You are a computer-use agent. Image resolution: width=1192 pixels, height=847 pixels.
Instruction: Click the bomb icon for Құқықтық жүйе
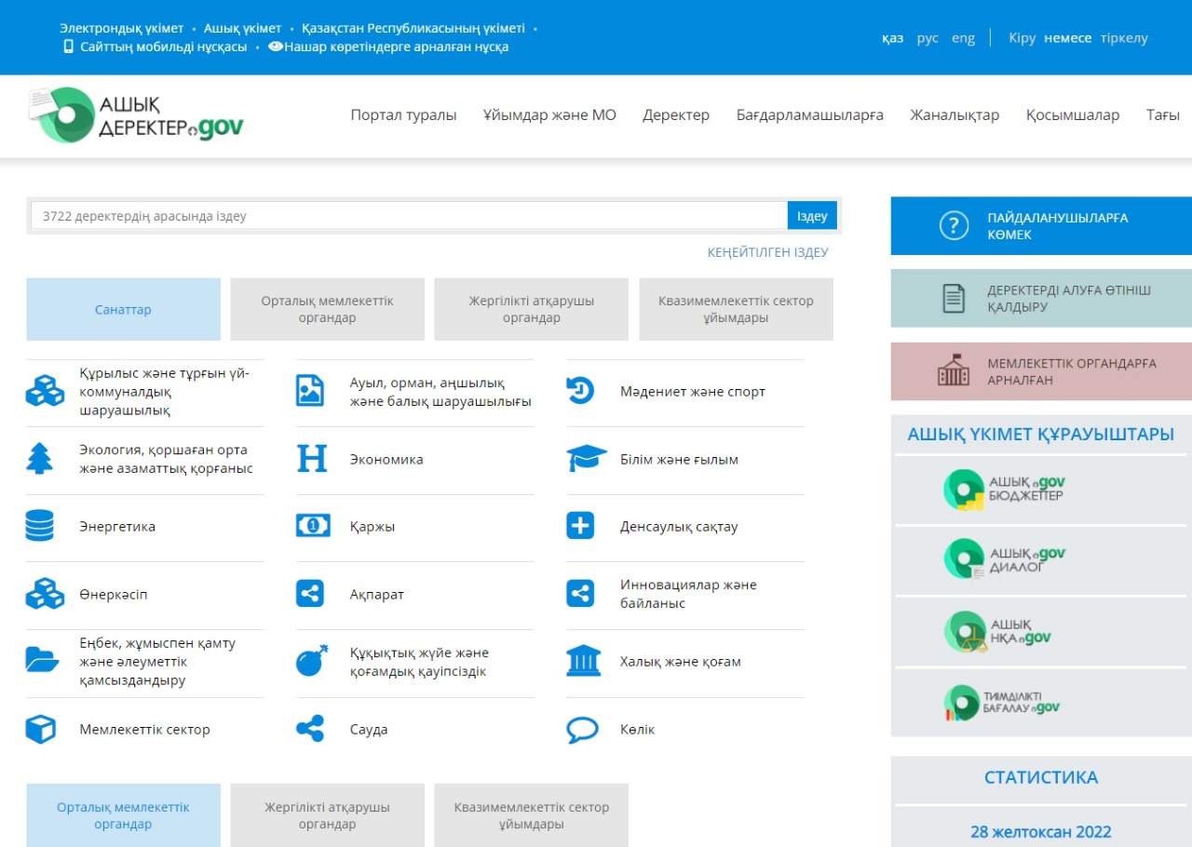[x=312, y=661]
